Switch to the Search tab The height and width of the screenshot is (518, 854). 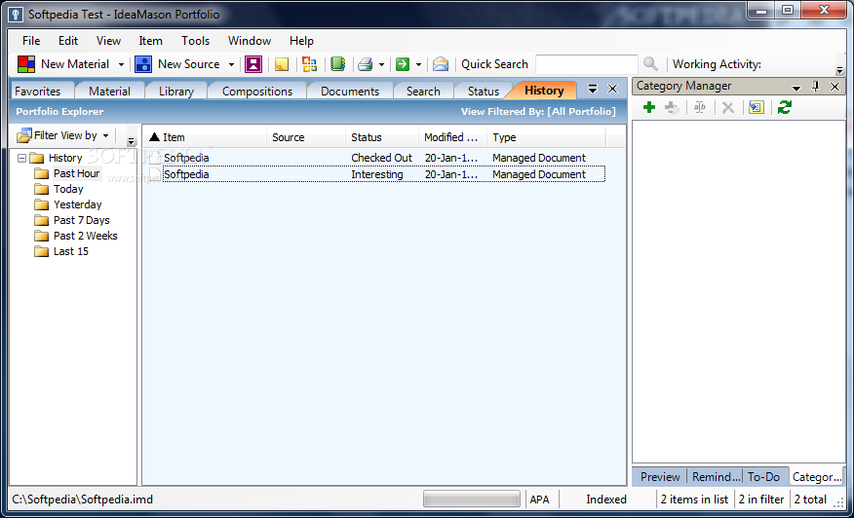click(x=423, y=92)
